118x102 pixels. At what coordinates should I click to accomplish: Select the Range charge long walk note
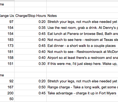(x=82, y=87)
